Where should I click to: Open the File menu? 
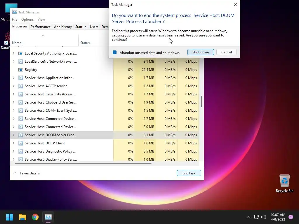tap(15, 20)
